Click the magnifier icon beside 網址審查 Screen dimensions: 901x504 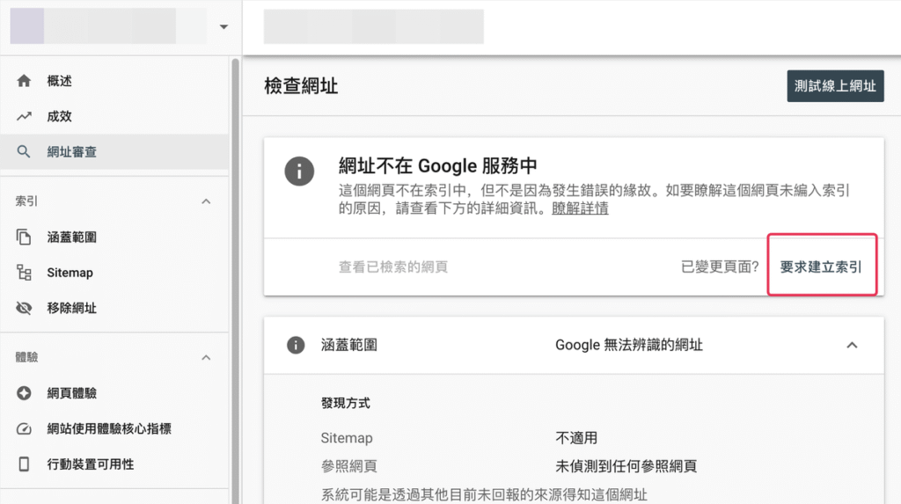[x=24, y=151]
